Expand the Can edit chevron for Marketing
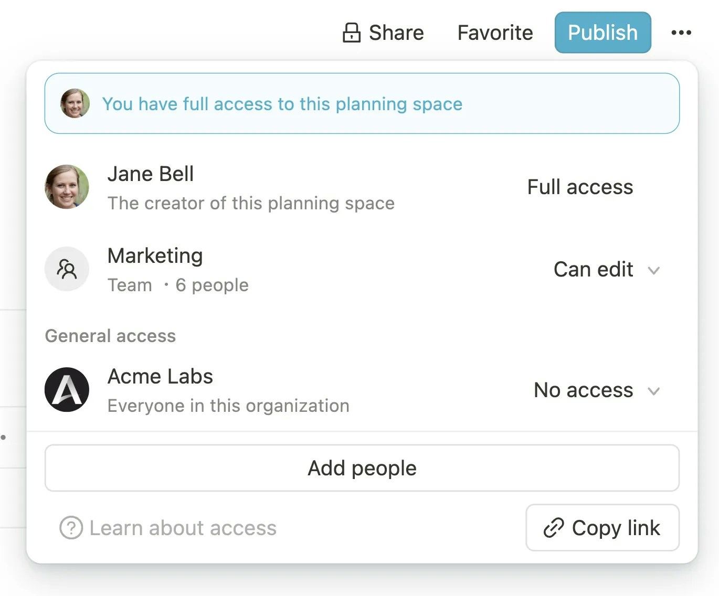Image resolution: width=719 pixels, height=596 pixels. click(x=653, y=270)
